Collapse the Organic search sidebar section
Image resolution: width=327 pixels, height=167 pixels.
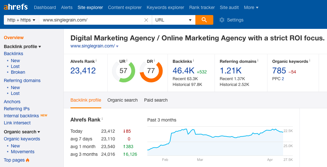point(22,132)
